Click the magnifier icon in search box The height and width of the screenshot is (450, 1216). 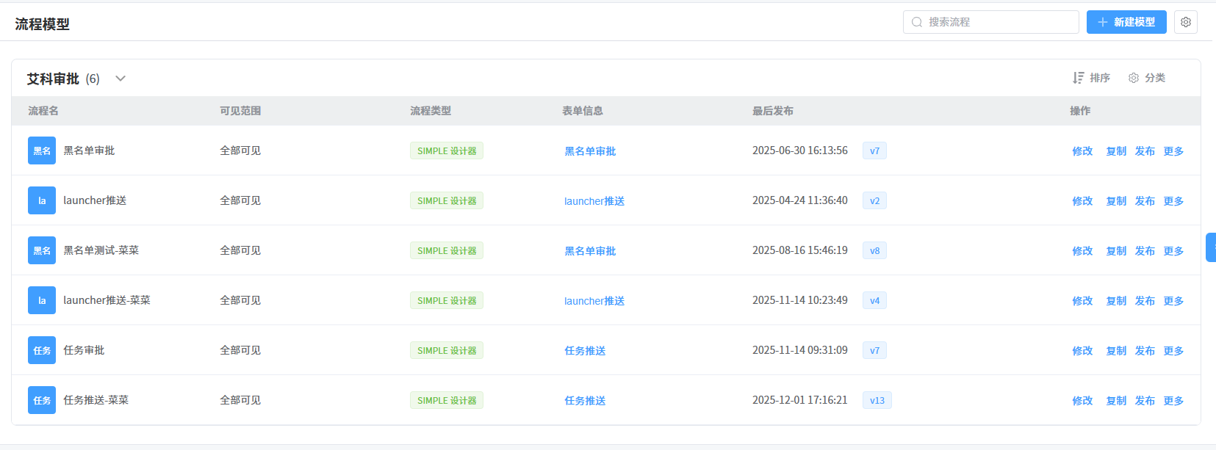tap(917, 22)
